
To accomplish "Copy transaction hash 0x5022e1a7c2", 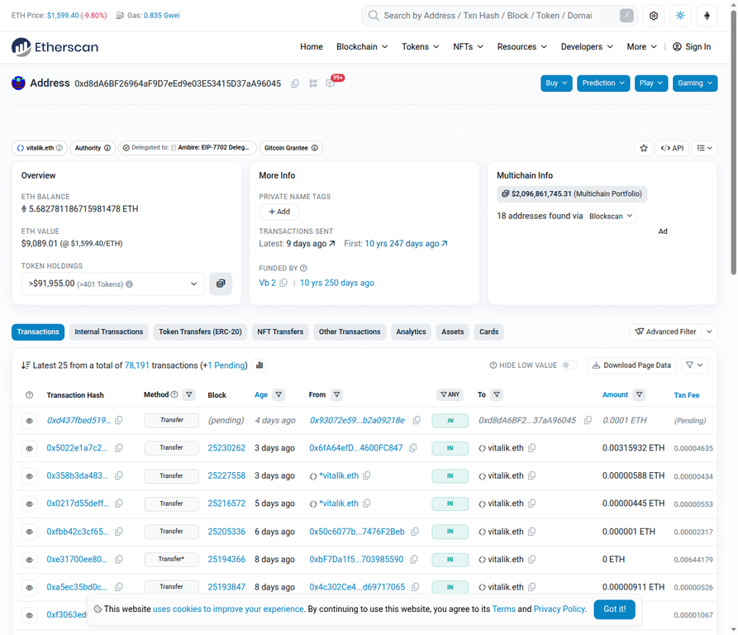I will click(119, 447).
